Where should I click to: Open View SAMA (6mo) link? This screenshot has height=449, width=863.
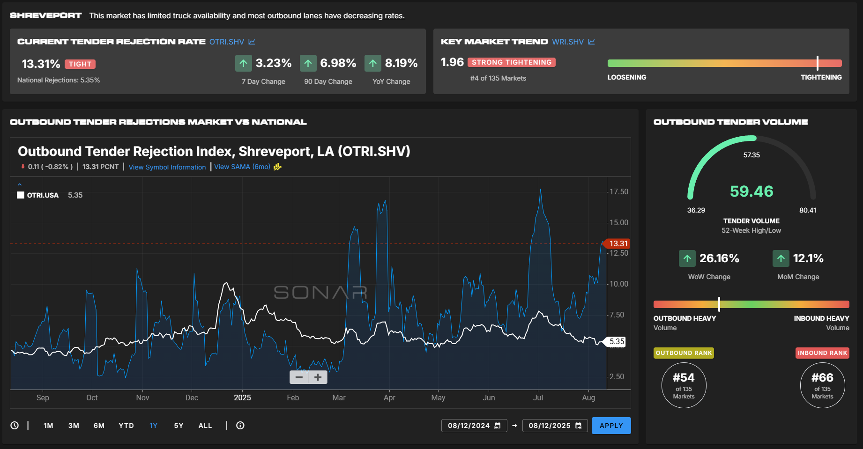(x=242, y=167)
